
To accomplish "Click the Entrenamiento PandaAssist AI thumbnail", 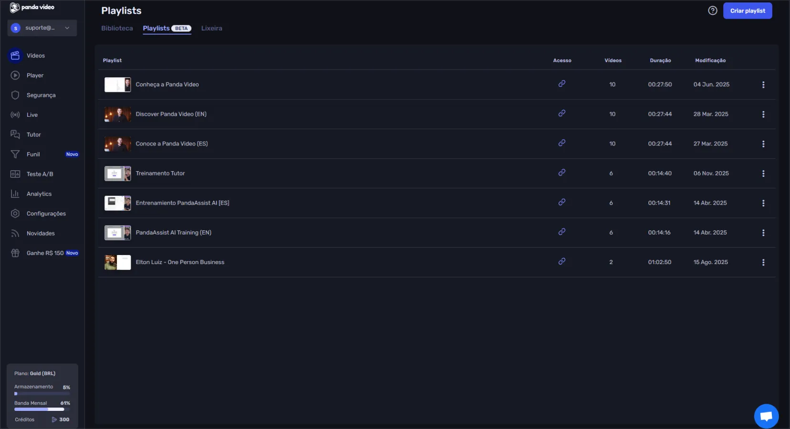I will [118, 203].
